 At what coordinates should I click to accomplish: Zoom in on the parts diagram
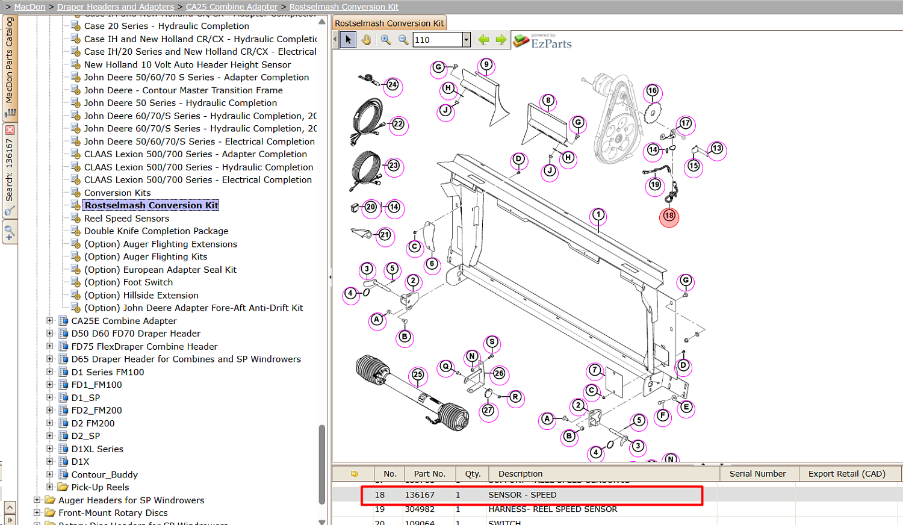[386, 40]
